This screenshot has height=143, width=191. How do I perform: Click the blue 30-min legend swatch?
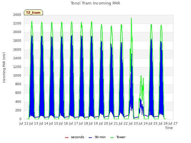point(90,138)
